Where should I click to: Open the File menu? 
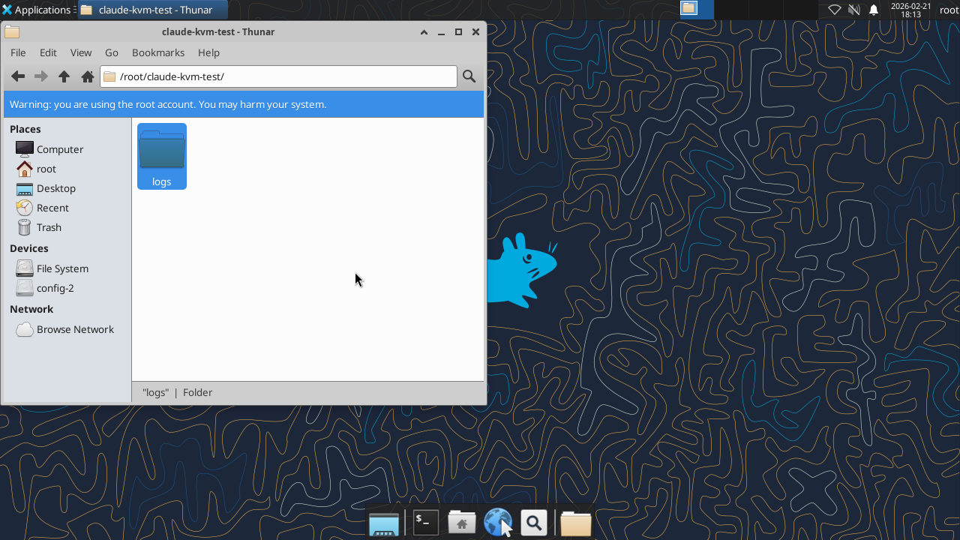click(18, 52)
